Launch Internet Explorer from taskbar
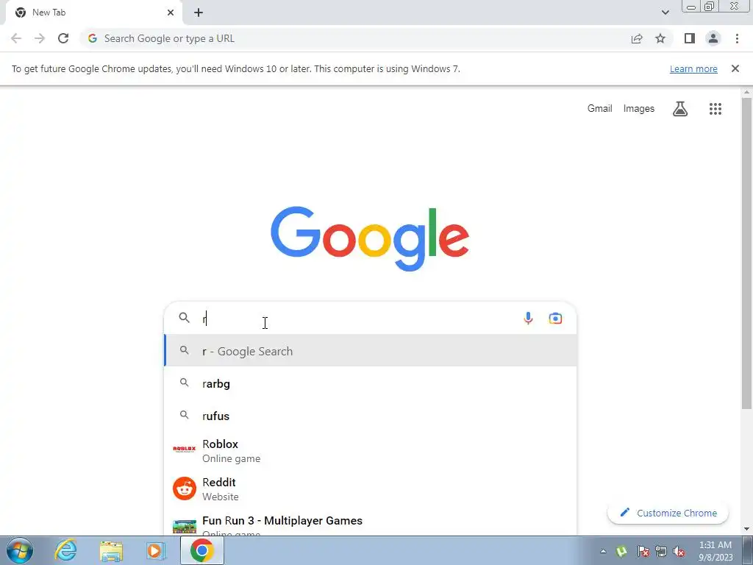This screenshot has width=753, height=565. (65, 550)
